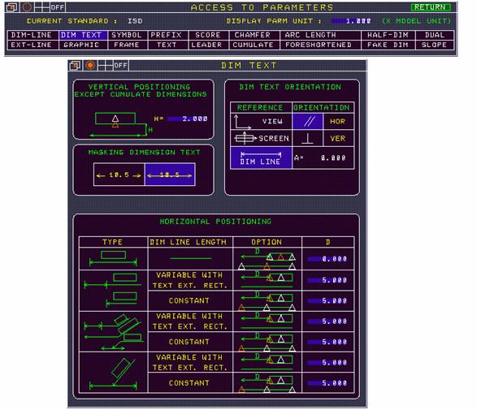This screenshot has height=410, width=477.
Task: Select VER orientation option
Action: click(x=338, y=139)
